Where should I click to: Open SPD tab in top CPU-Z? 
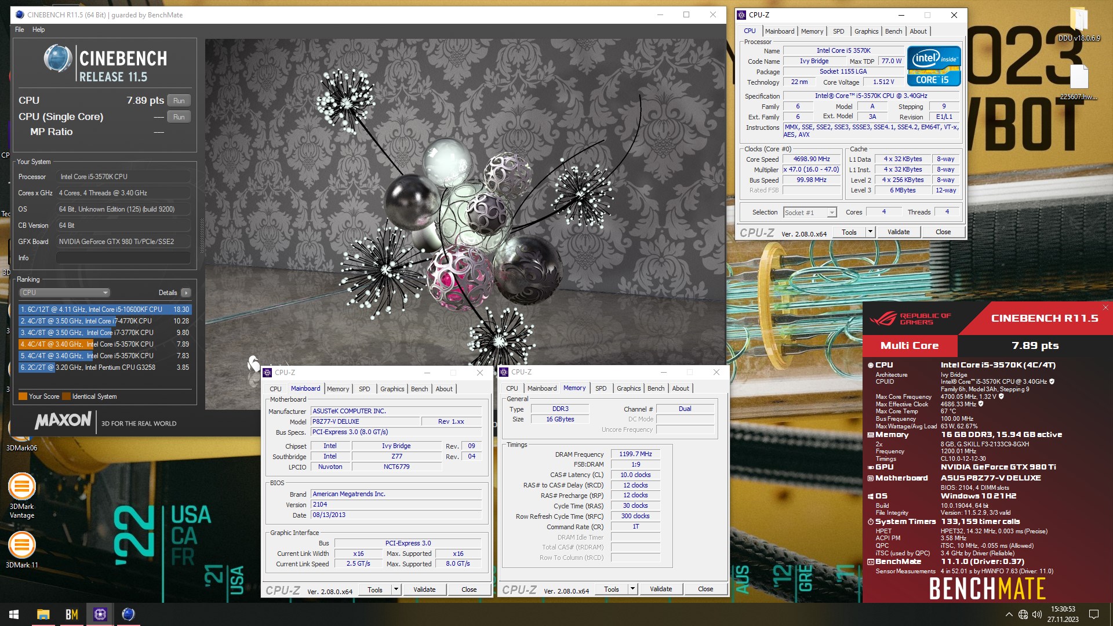(x=838, y=31)
